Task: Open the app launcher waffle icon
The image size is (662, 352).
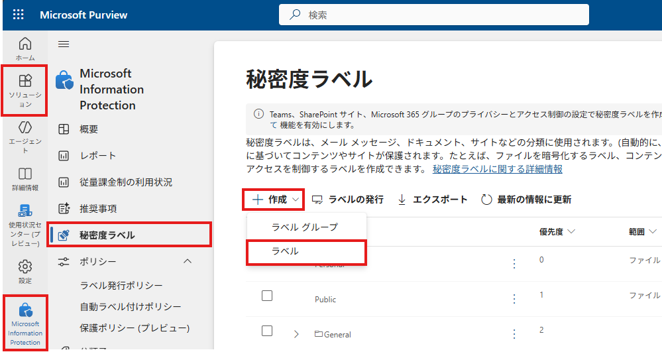Action: click(x=18, y=15)
